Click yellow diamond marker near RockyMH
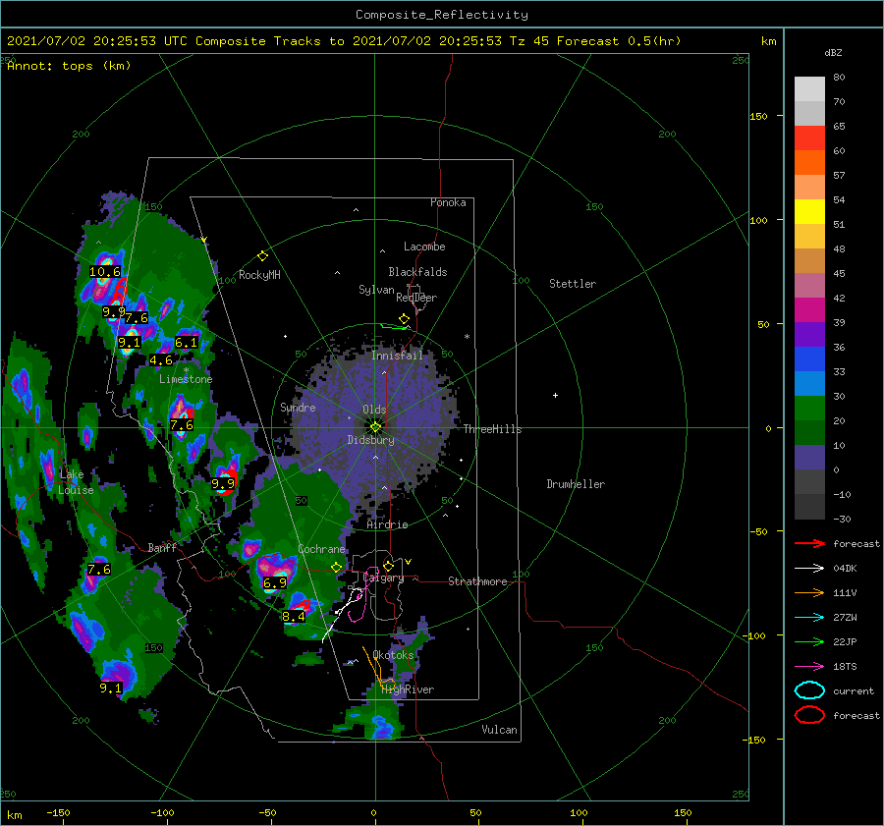884x826 pixels. [262, 256]
